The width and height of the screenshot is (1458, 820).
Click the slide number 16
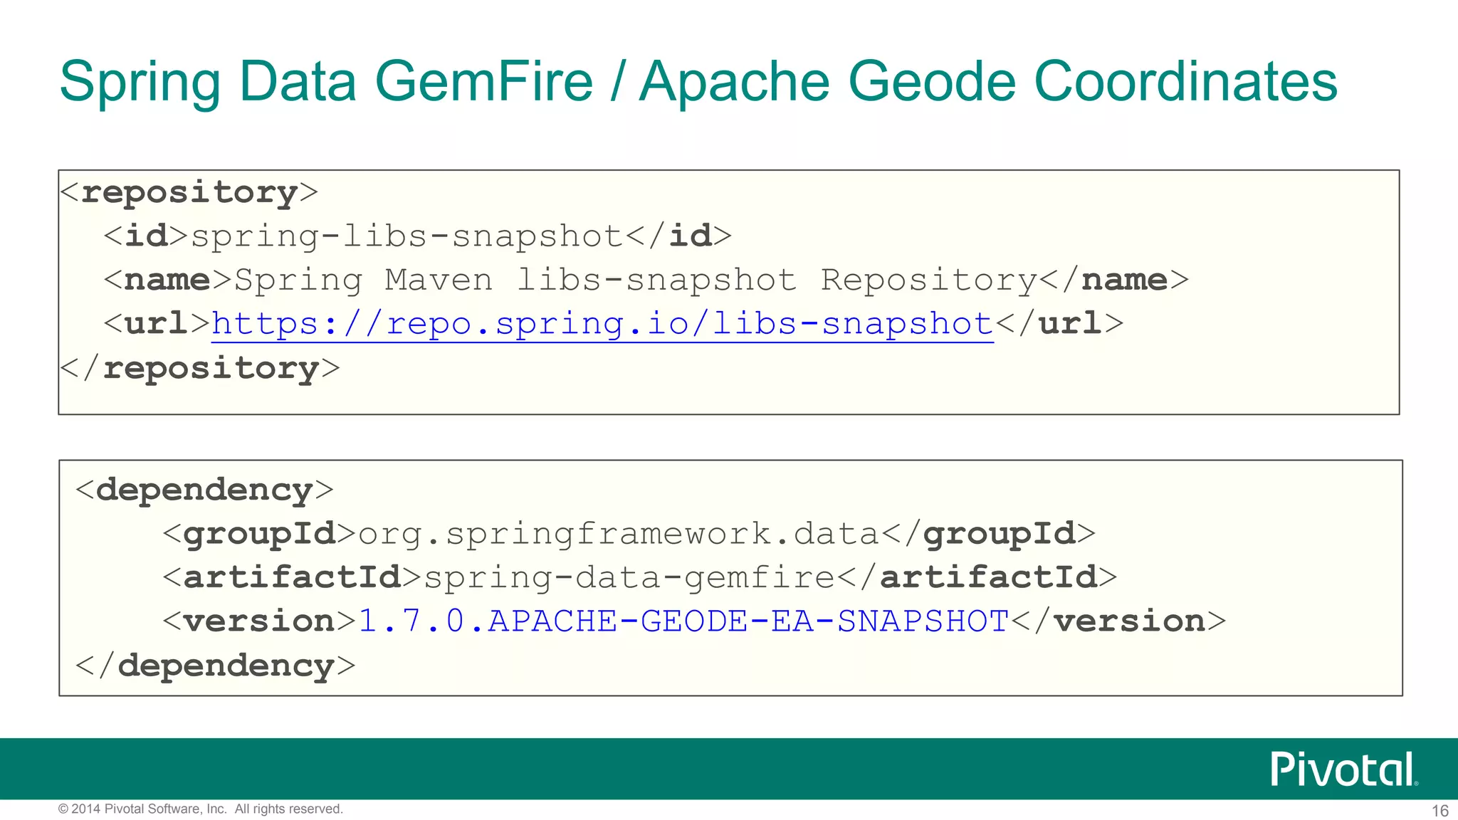[1439, 811]
